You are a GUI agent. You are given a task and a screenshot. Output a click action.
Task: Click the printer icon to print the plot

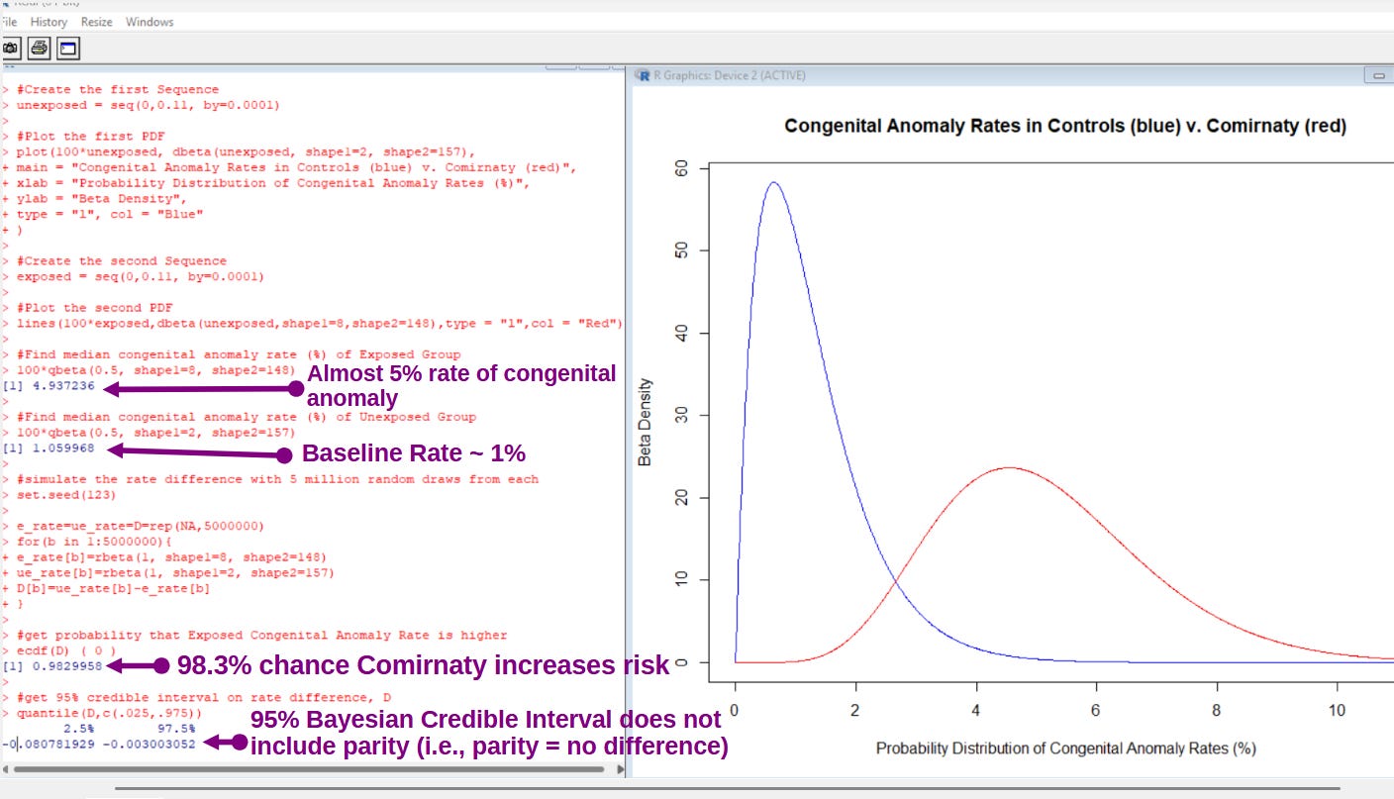coord(39,47)
